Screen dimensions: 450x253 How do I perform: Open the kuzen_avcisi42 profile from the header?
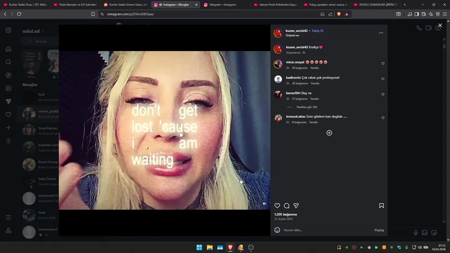tap(297, 31)
